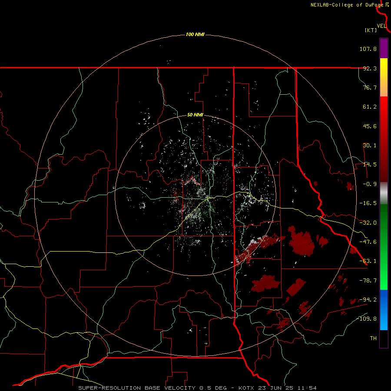
Task: Click the 76.7 velocity scale value
Action: (370, 87)
